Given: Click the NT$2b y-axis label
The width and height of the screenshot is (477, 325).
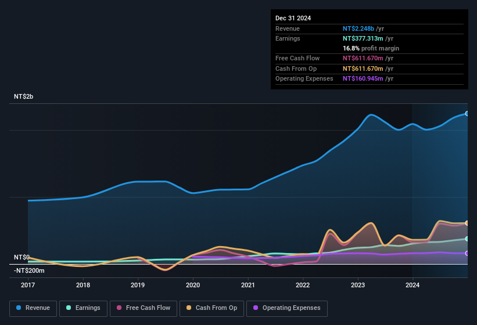Looking at the screenshot, I should click(x=23, y=96).
